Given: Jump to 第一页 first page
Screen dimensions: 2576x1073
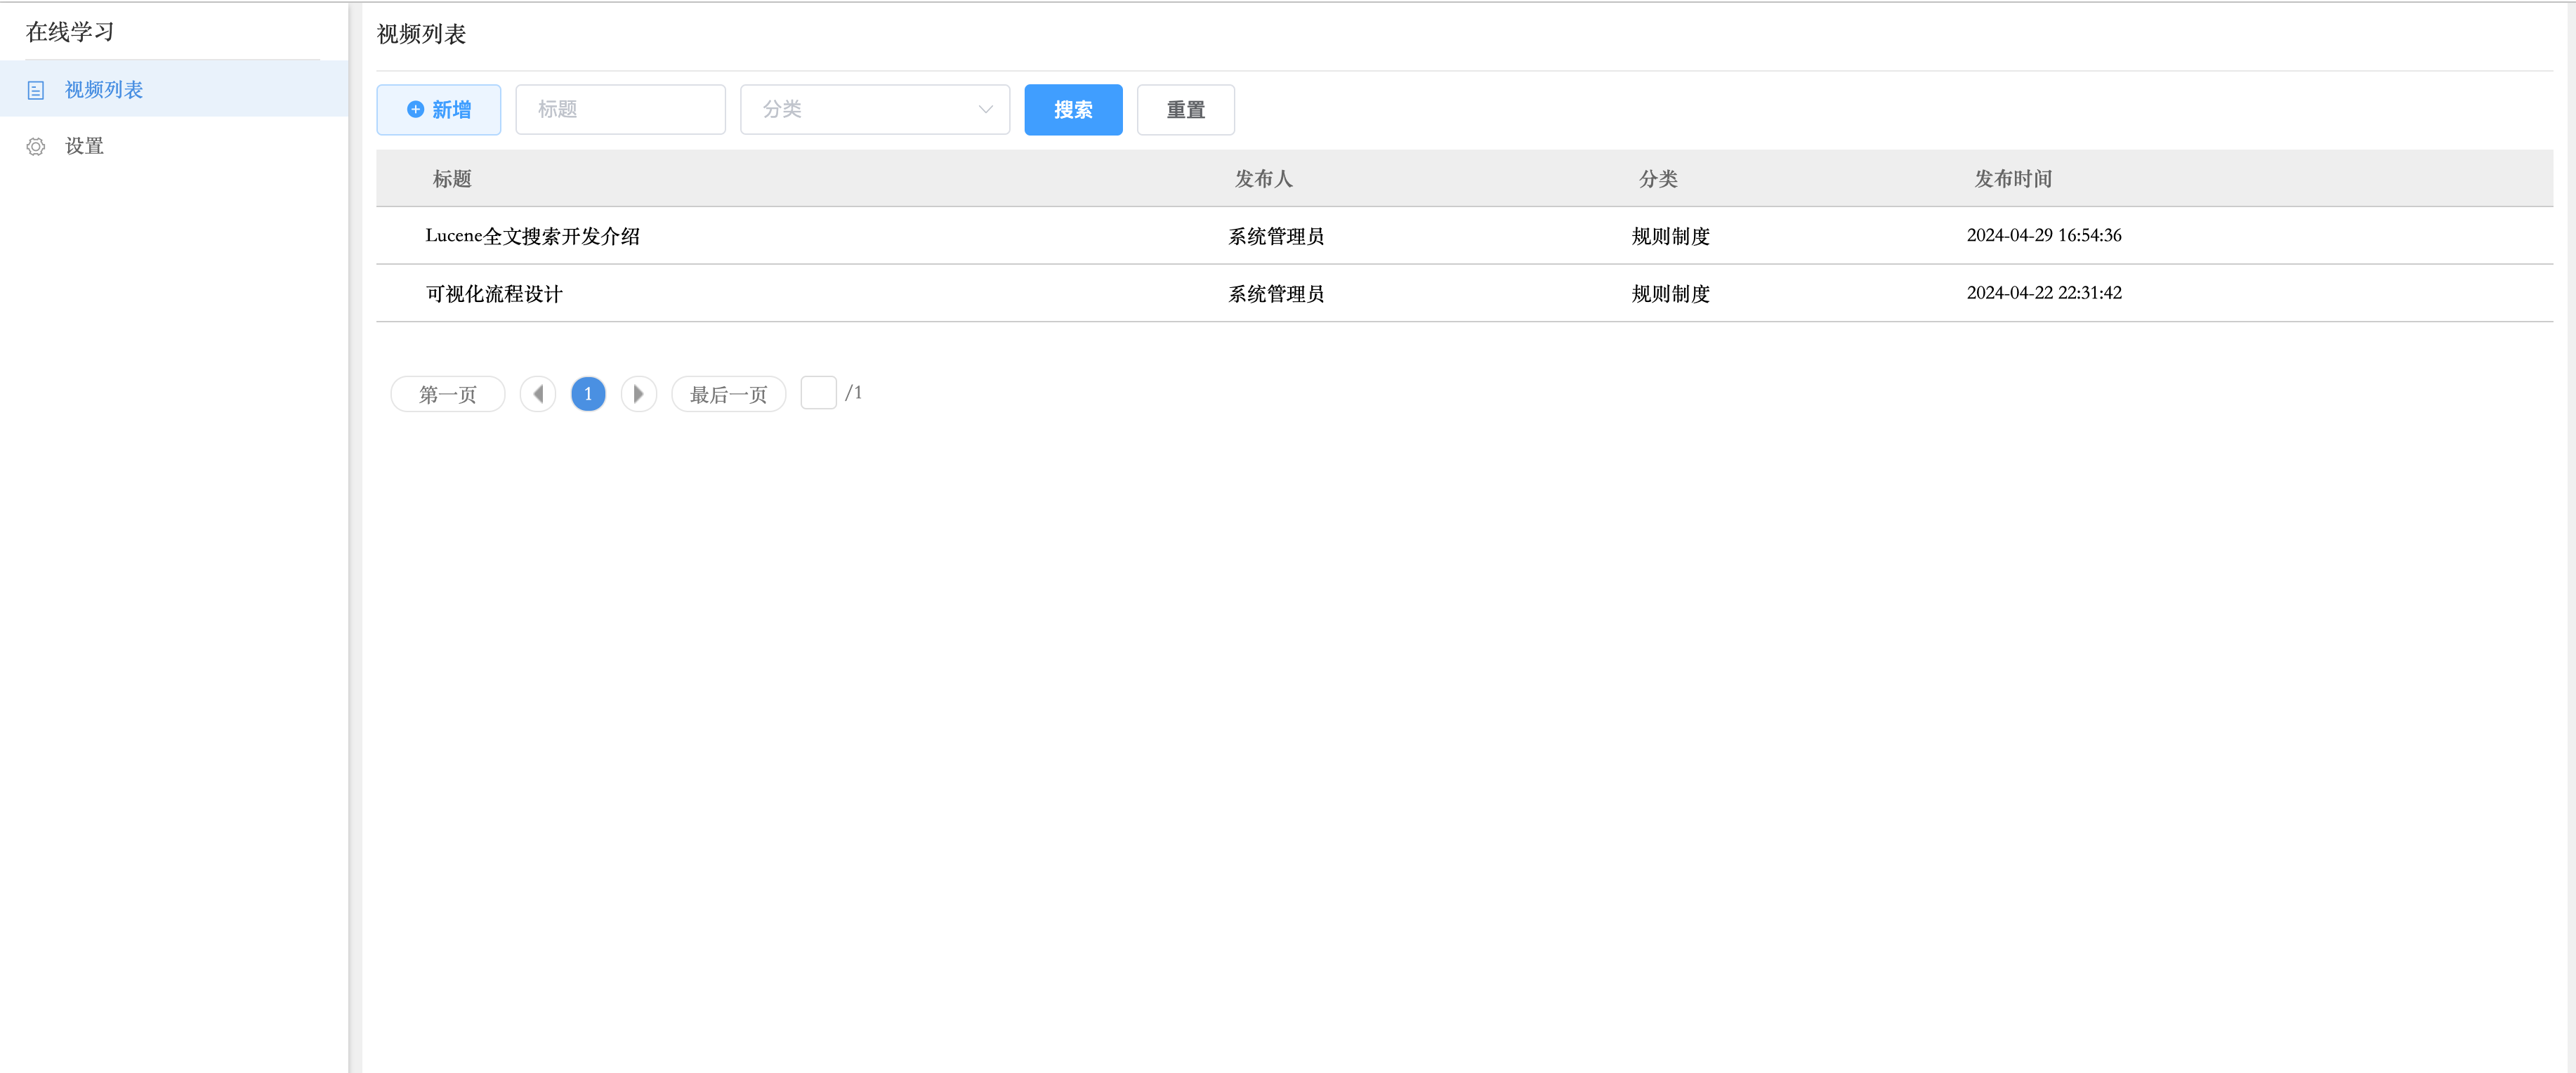Looking at the screenshot, I should 447,394.
